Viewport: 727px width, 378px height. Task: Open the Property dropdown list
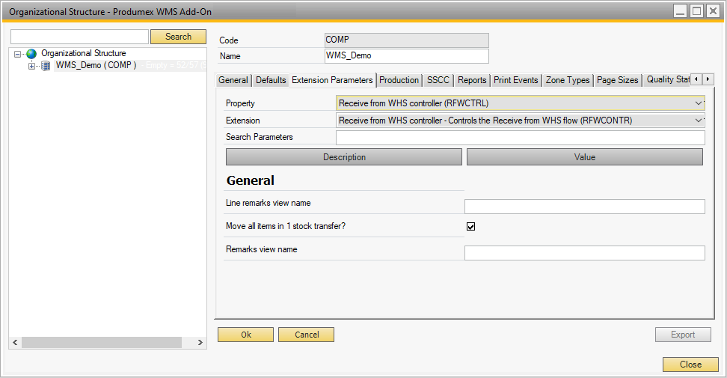coord(699,103)
